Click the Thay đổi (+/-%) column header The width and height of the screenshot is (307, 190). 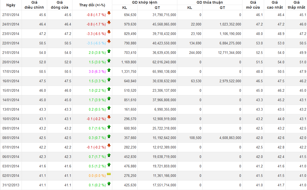(x=92, y=5)
